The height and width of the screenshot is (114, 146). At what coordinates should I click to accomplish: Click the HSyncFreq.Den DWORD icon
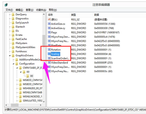tap(49, 37)
